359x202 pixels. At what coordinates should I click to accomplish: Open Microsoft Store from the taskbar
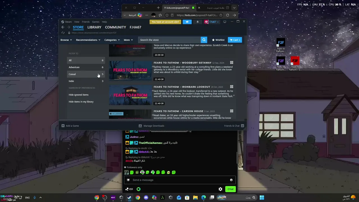tap(187, 198)
